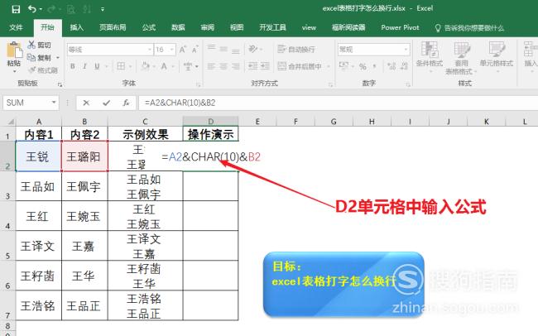The height and width of the screenshot is (336, 538).
Task: Open borders dropdown arrow
Action: tap(130, 66)
